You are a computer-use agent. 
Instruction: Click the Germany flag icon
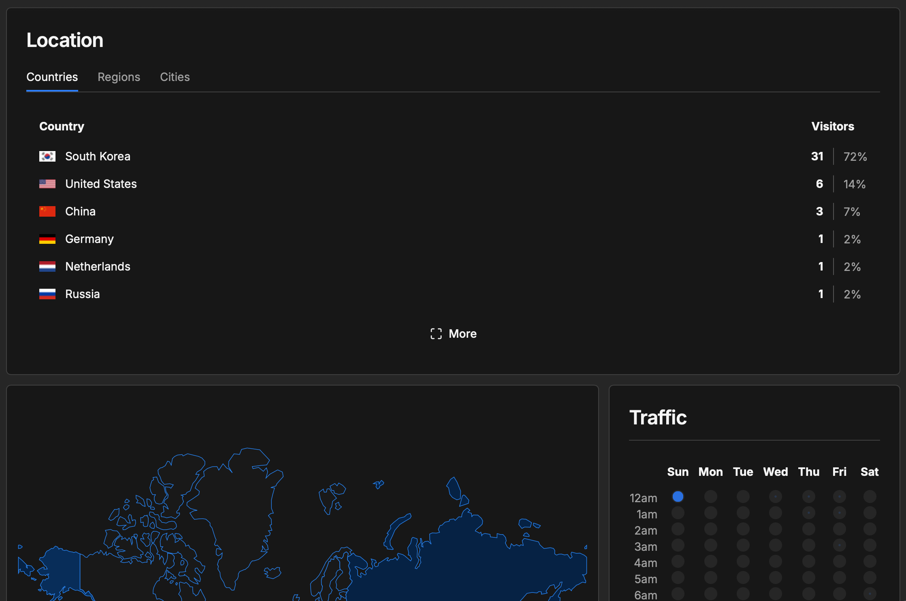[x=47, y=239]
